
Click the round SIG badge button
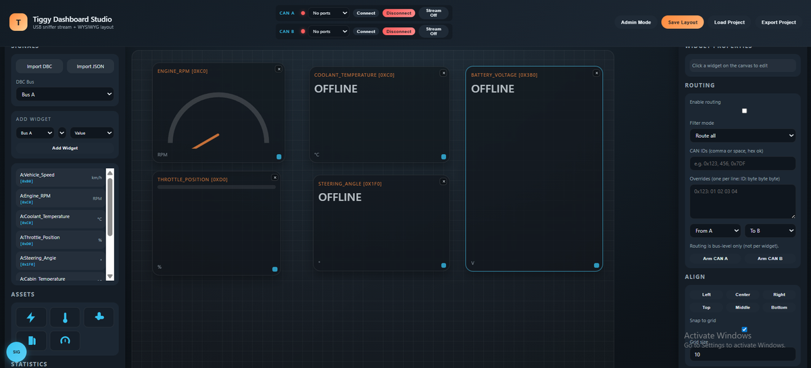pyautogui.click(x=16, y=352)
